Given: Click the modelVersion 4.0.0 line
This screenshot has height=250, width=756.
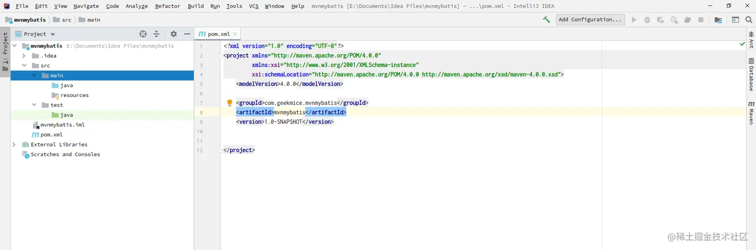Looking at the screenshot, I should click(x=289, y=84).
